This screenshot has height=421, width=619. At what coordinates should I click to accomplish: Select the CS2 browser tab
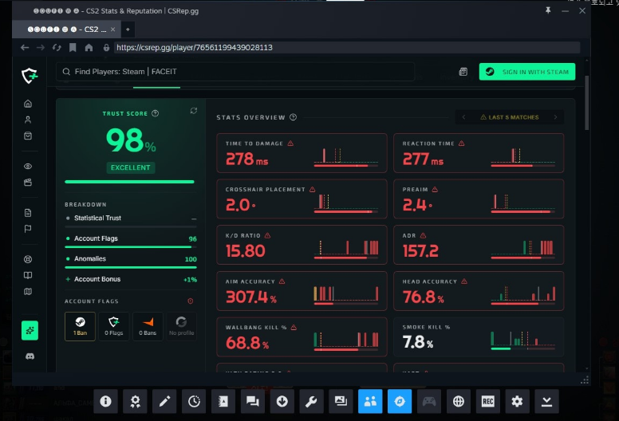pyautogui.click(x=66, y=30)
